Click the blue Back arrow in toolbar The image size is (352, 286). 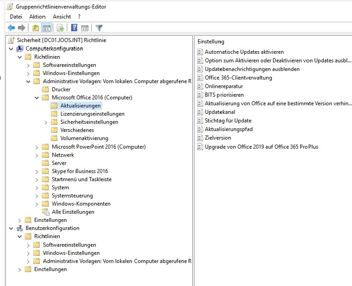click(11, 28)
